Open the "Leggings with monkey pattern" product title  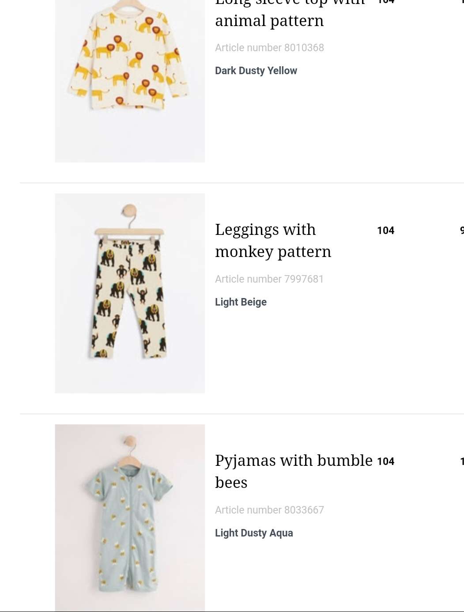click(273, 241)
